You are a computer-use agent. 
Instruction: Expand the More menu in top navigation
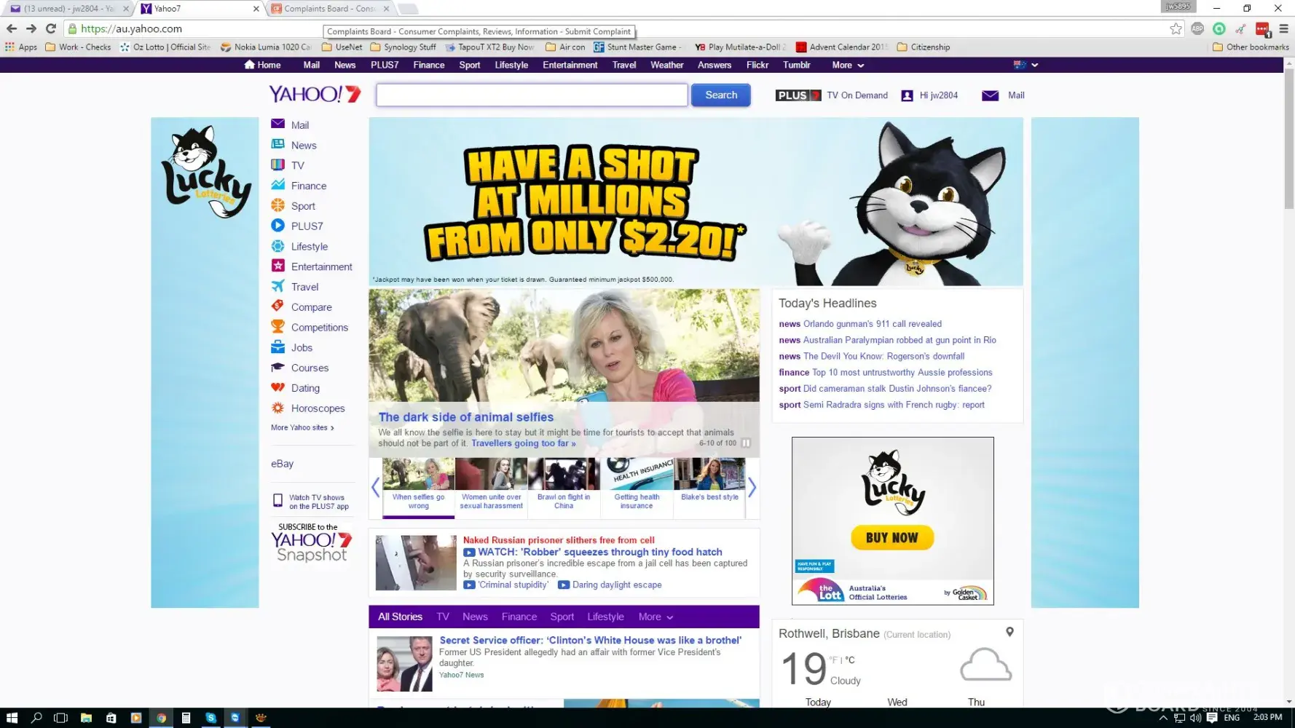(x=848, y=65)
